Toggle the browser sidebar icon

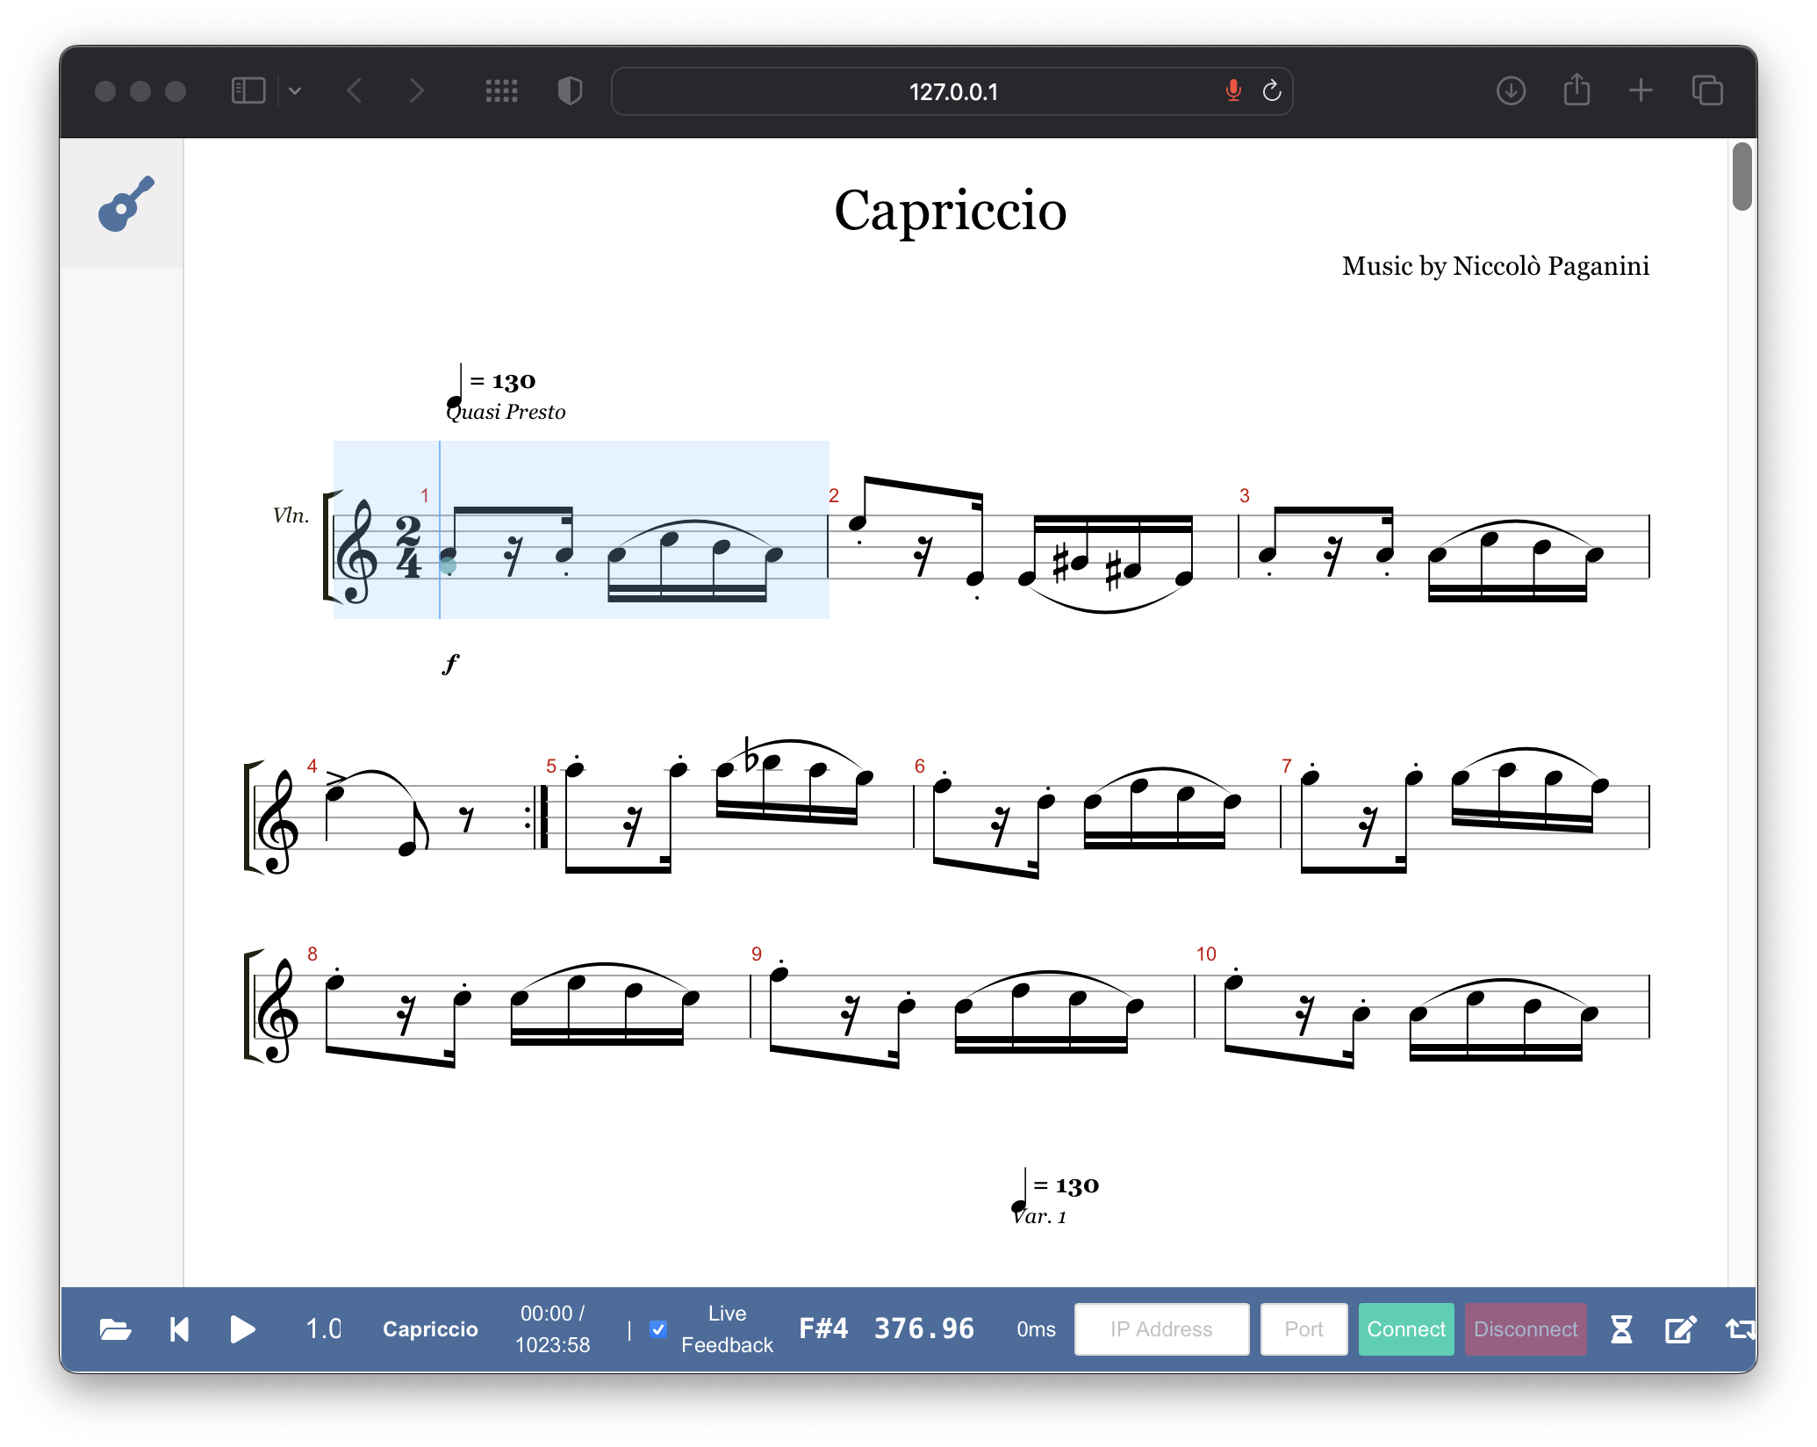click(248, 90)
